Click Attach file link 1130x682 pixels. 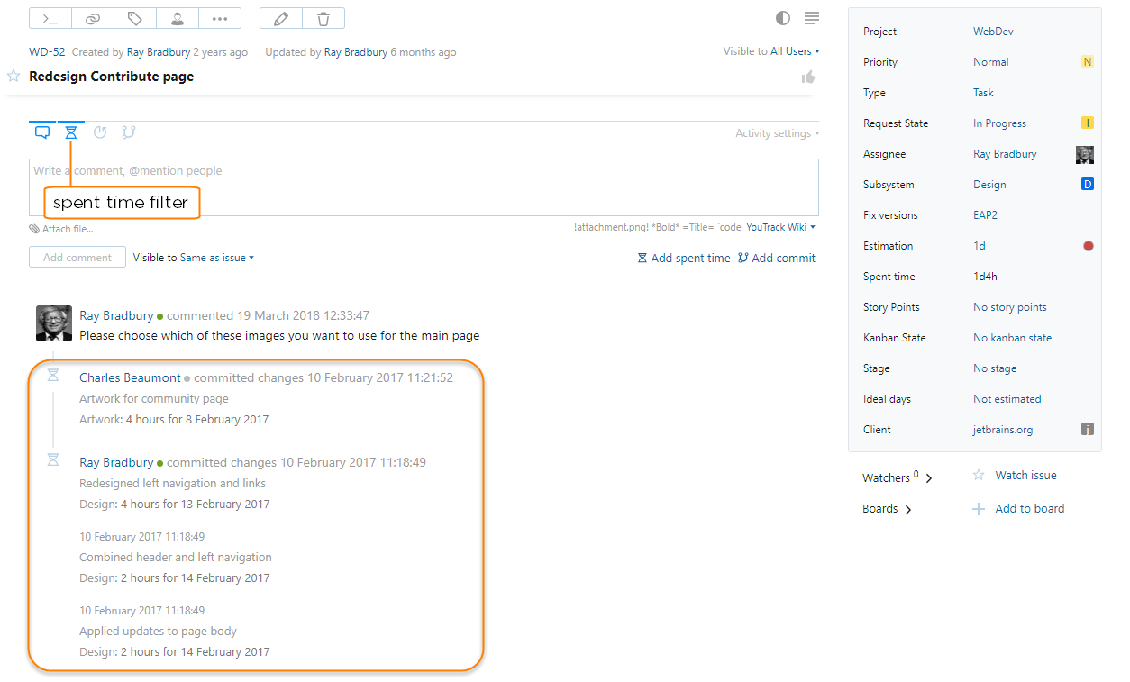point(61,229)
